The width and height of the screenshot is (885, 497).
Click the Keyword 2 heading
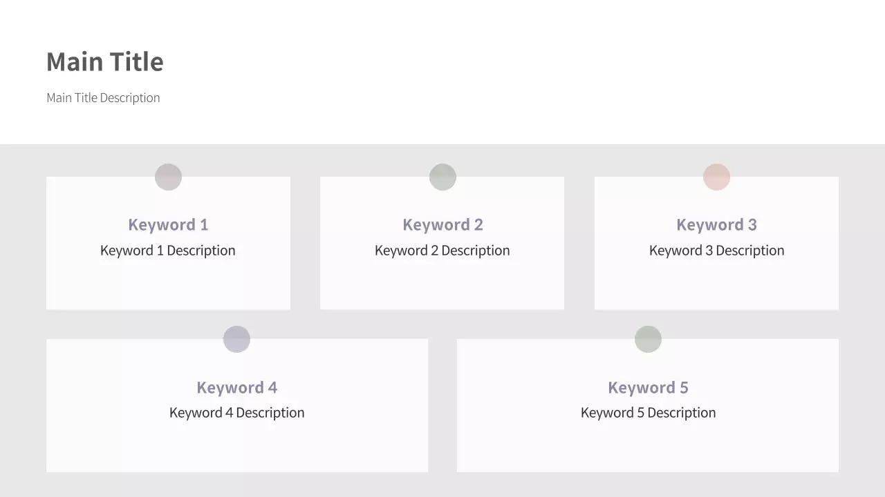pos(442,225)
